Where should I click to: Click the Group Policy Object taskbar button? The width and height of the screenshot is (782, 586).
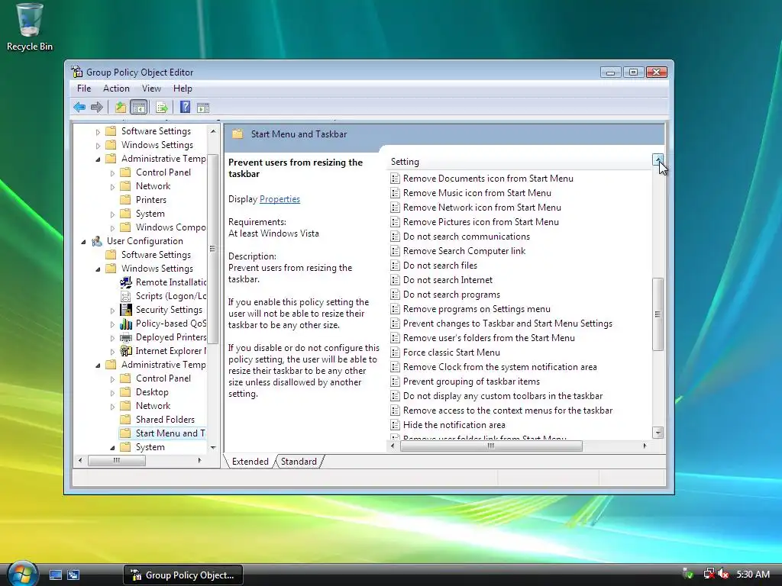(183, 575)
